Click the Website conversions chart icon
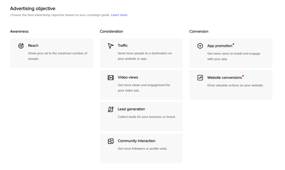 pos(200,78)
